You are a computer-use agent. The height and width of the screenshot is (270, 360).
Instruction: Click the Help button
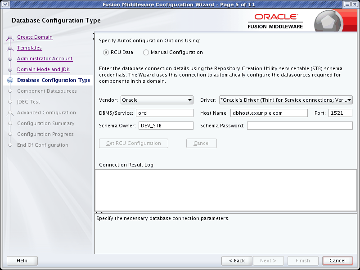pyautogui.click(x=22, y=261)
